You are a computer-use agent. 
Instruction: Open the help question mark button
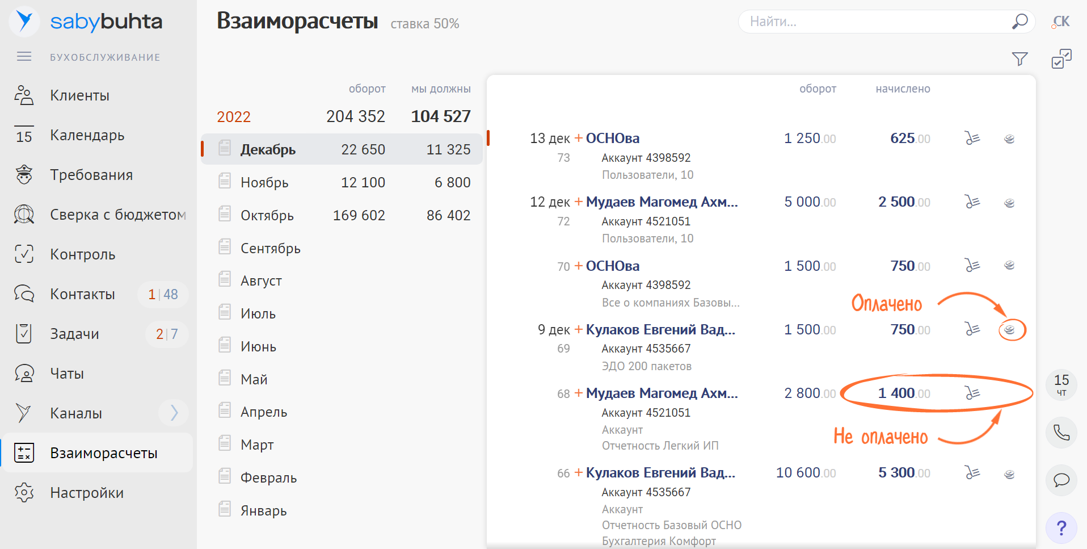1061,528
